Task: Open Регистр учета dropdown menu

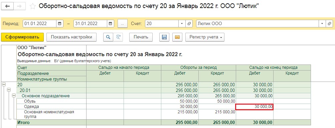Action: pos(205,37)
